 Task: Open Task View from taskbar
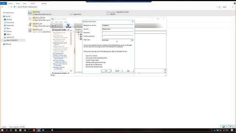[x=11, y=130]
